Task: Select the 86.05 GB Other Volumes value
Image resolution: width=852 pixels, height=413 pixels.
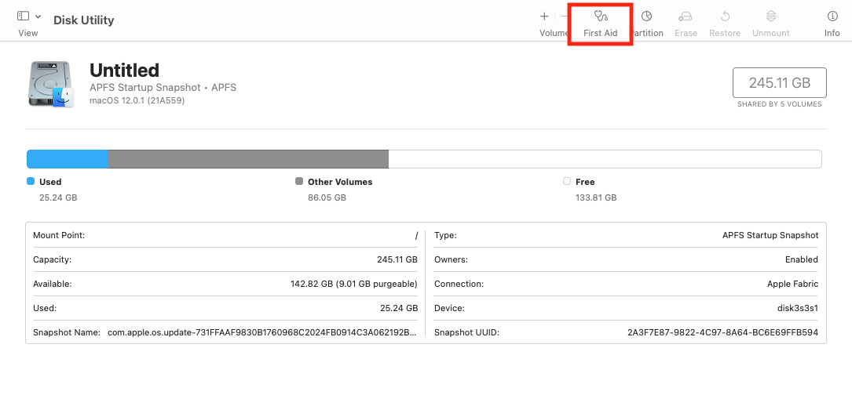Action: point(327,197)
